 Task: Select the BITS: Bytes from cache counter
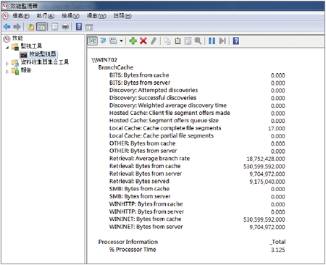click(139, 75)
